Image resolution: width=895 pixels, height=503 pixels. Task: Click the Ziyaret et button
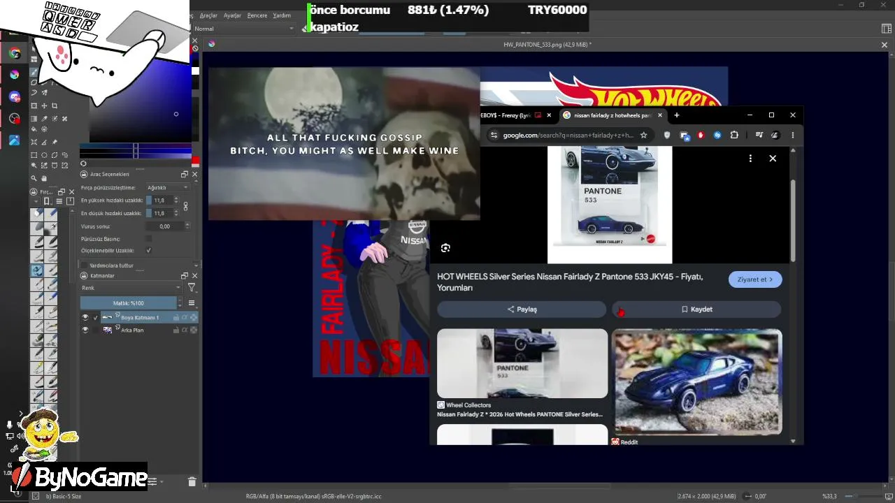tap(755, 279)
